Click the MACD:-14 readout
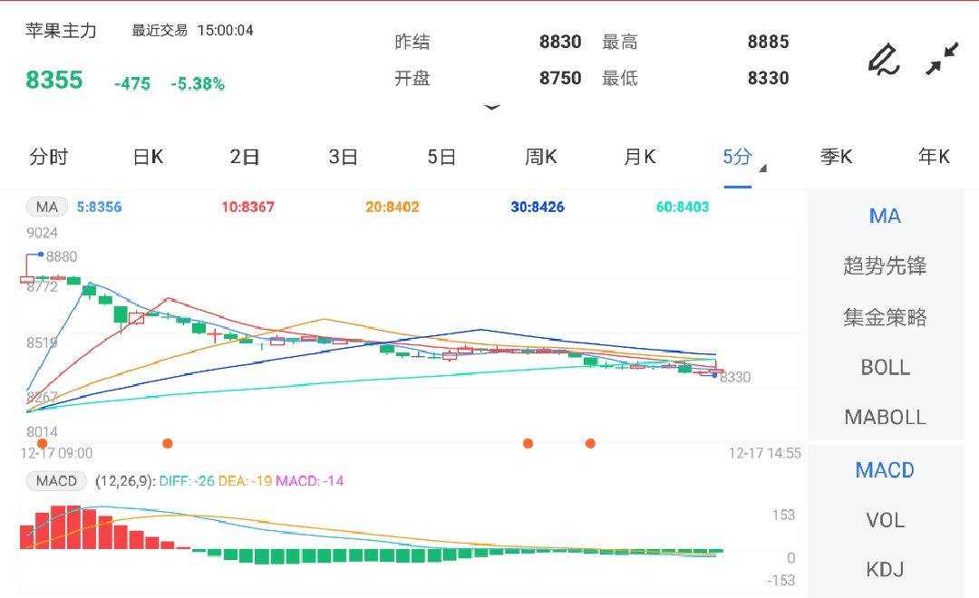 [310, 480]
